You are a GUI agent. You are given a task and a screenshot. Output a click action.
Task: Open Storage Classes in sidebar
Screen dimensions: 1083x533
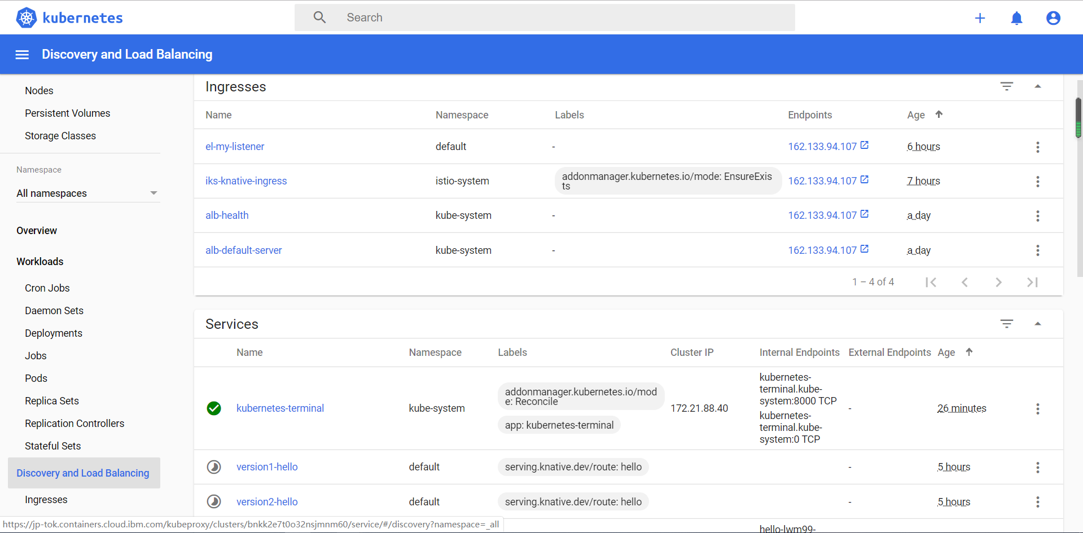(x=60, y=136)
